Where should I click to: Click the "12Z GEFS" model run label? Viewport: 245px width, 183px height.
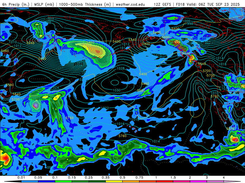[x=162, y=4]
